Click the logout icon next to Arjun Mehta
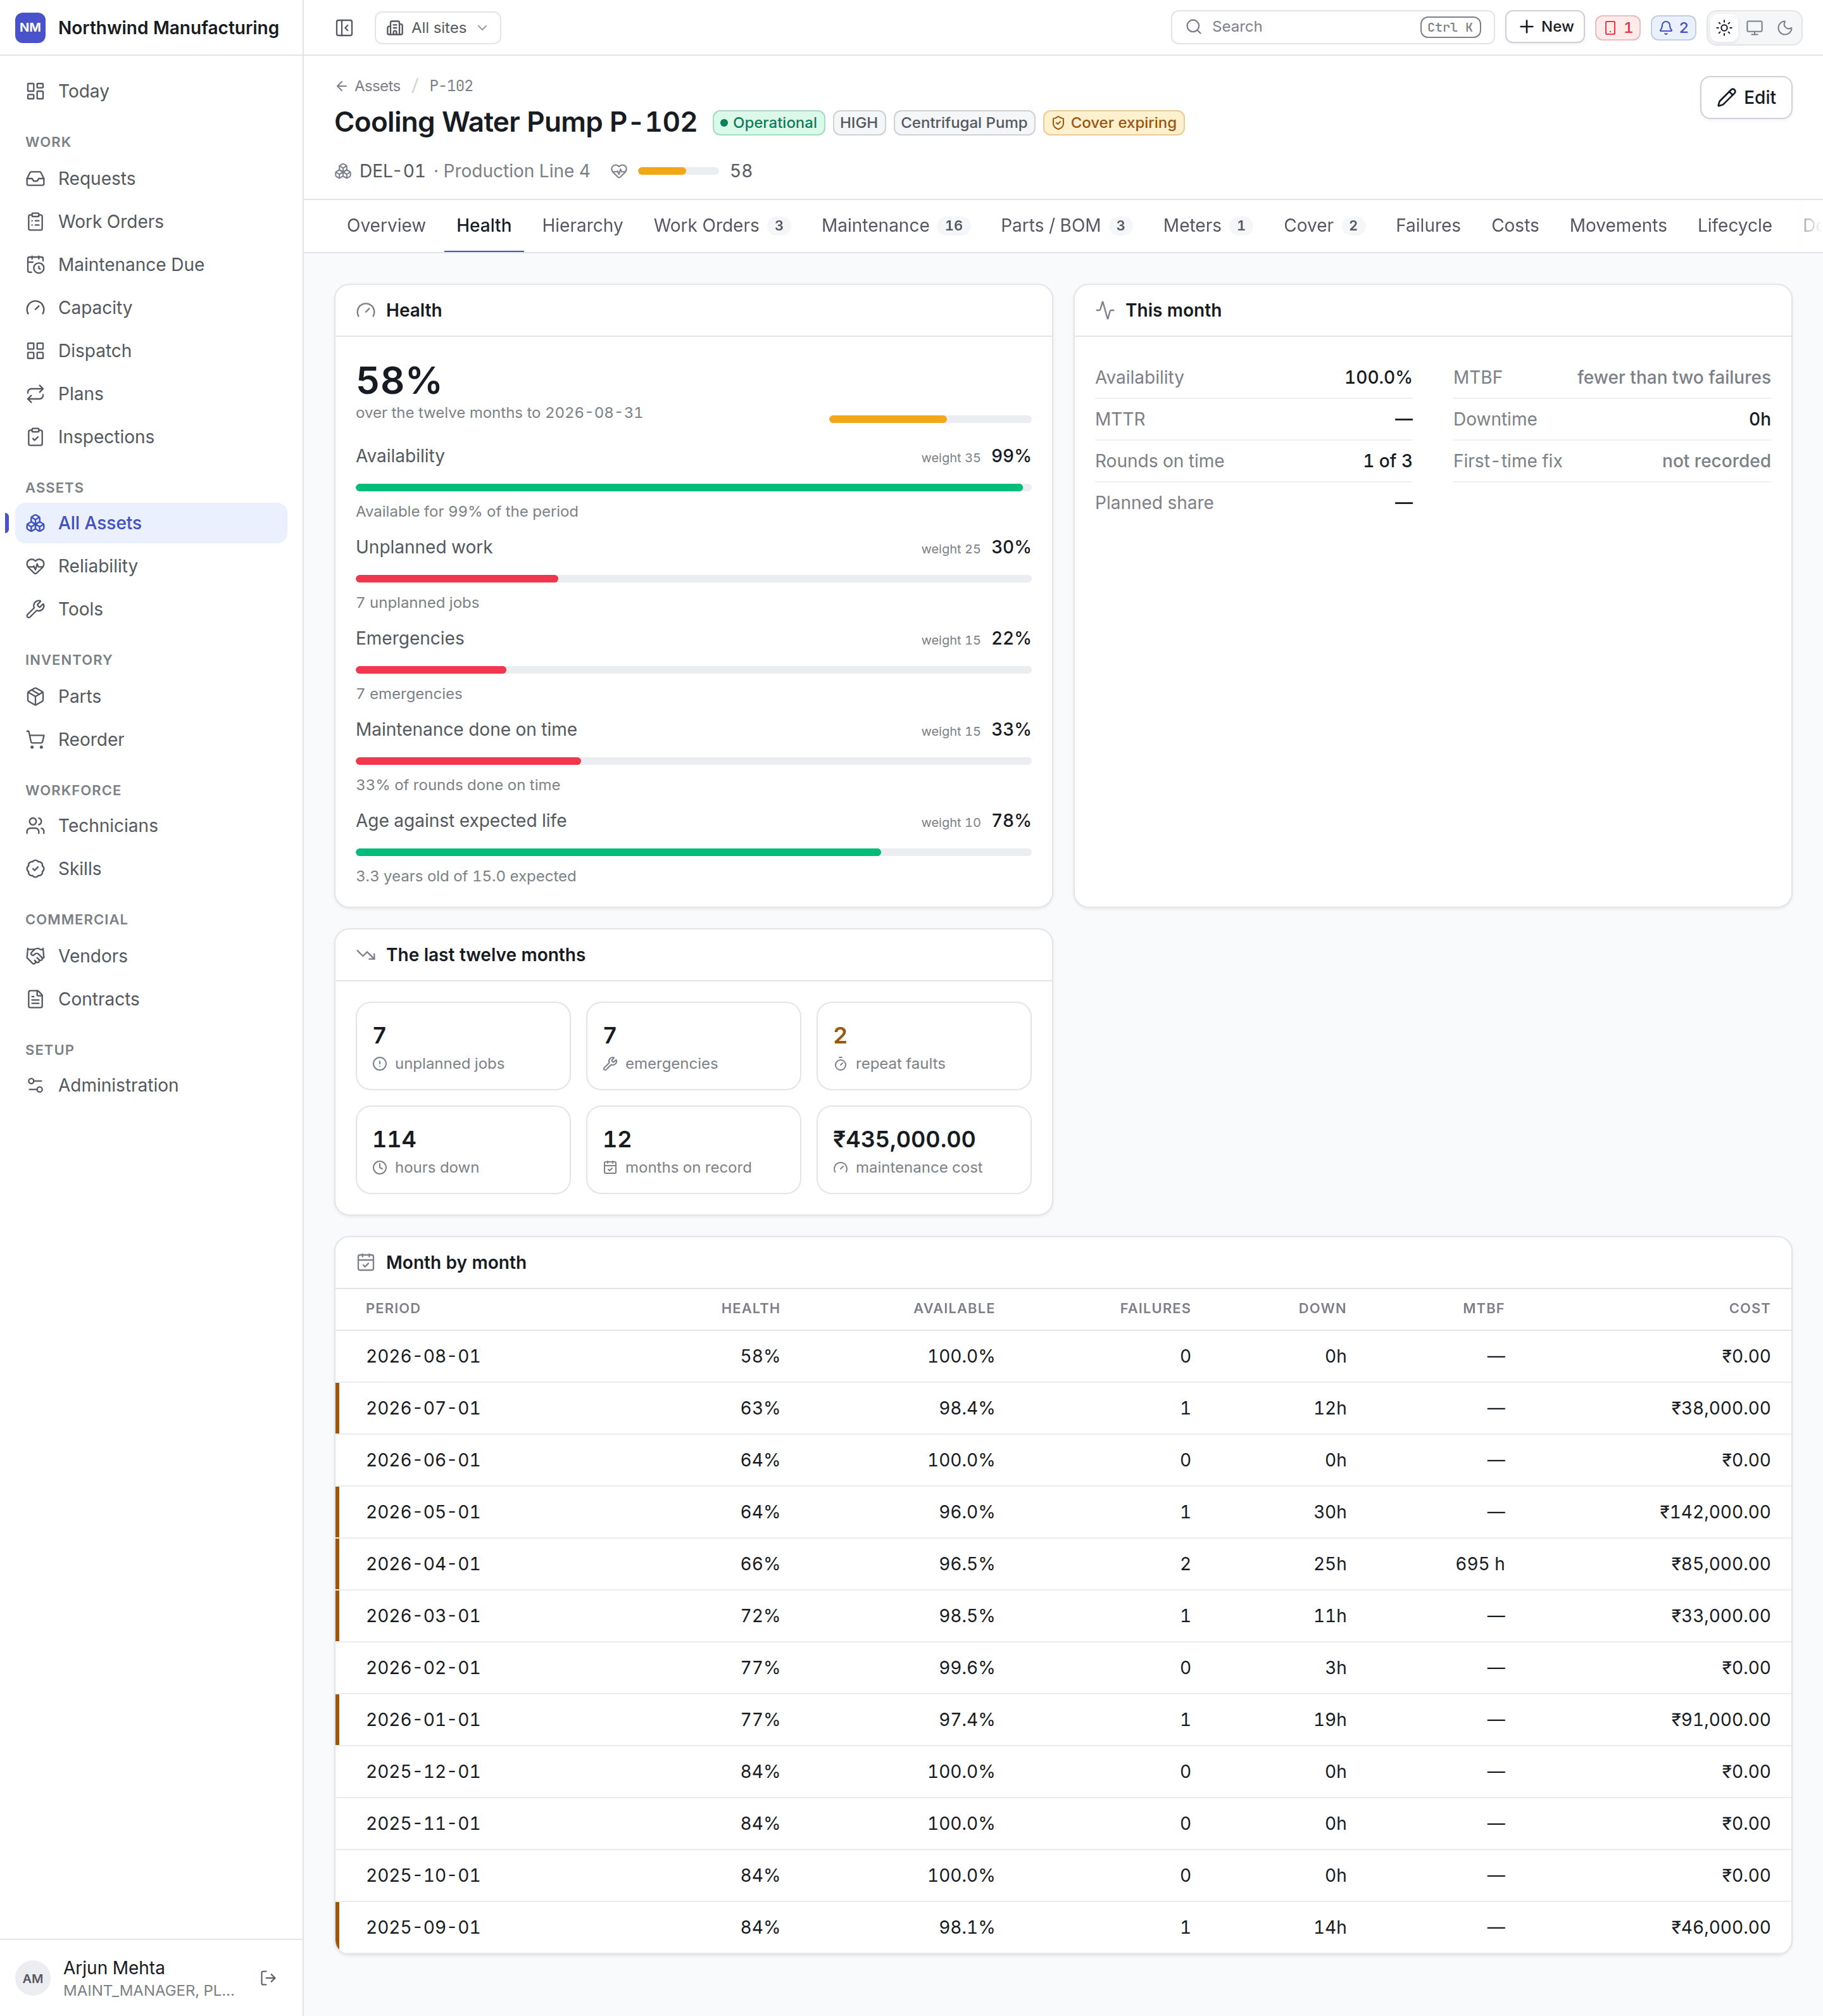This screenshot has width=1823, height=2016. [x=268, y=1978]
